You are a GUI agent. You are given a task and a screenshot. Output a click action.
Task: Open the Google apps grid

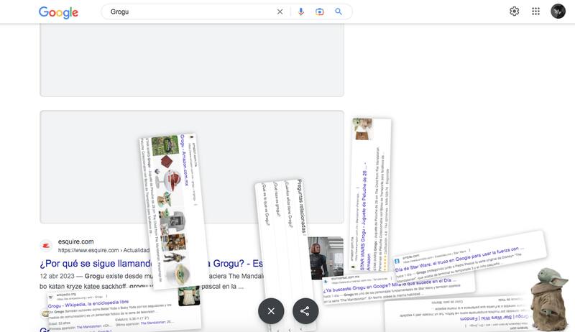535,11
